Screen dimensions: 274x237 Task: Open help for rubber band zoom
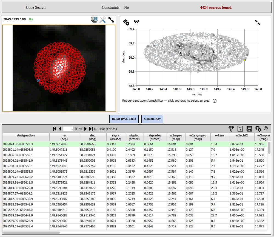click(x=215, y=101)
